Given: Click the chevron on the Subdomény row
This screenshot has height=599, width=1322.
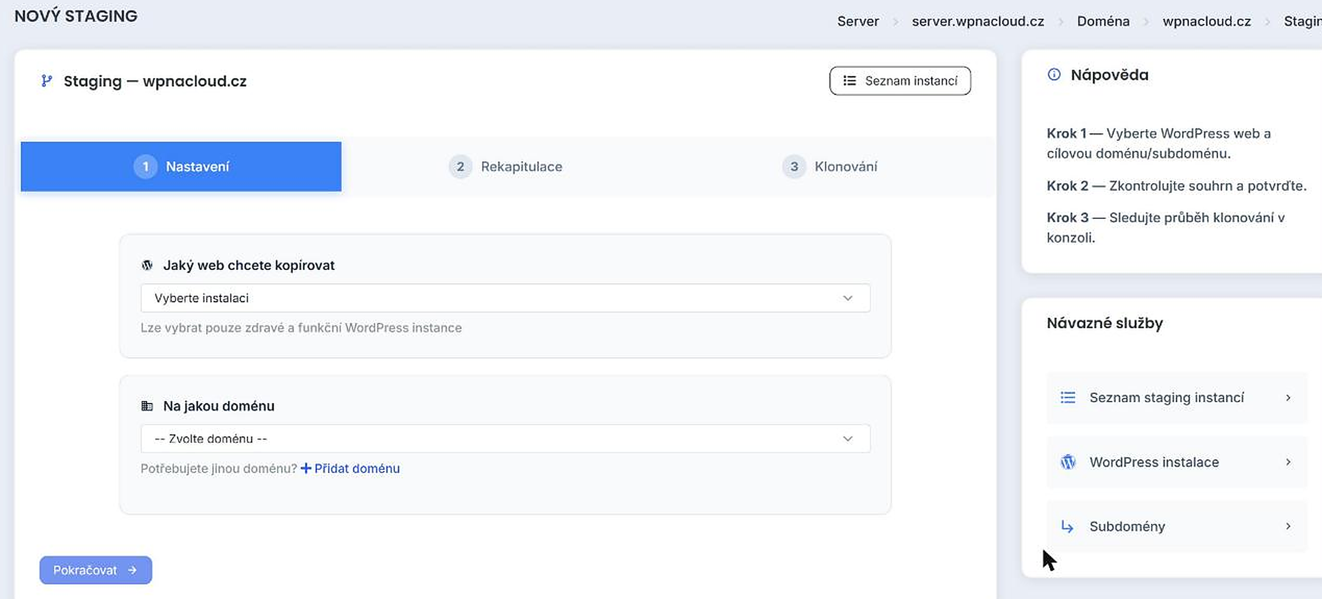Looking at the screenshot, I should coord(1288,526).
